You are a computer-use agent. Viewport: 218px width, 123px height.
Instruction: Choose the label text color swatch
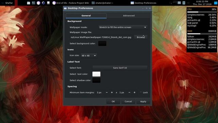coord(96,74)
